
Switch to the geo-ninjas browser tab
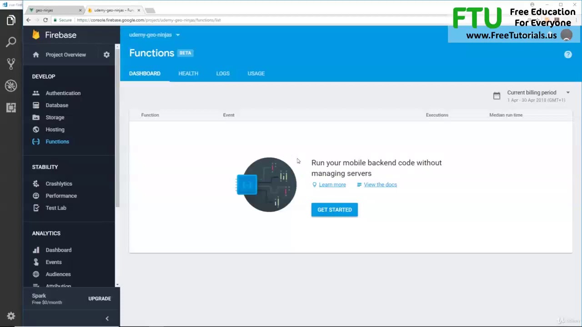(55, 10)
